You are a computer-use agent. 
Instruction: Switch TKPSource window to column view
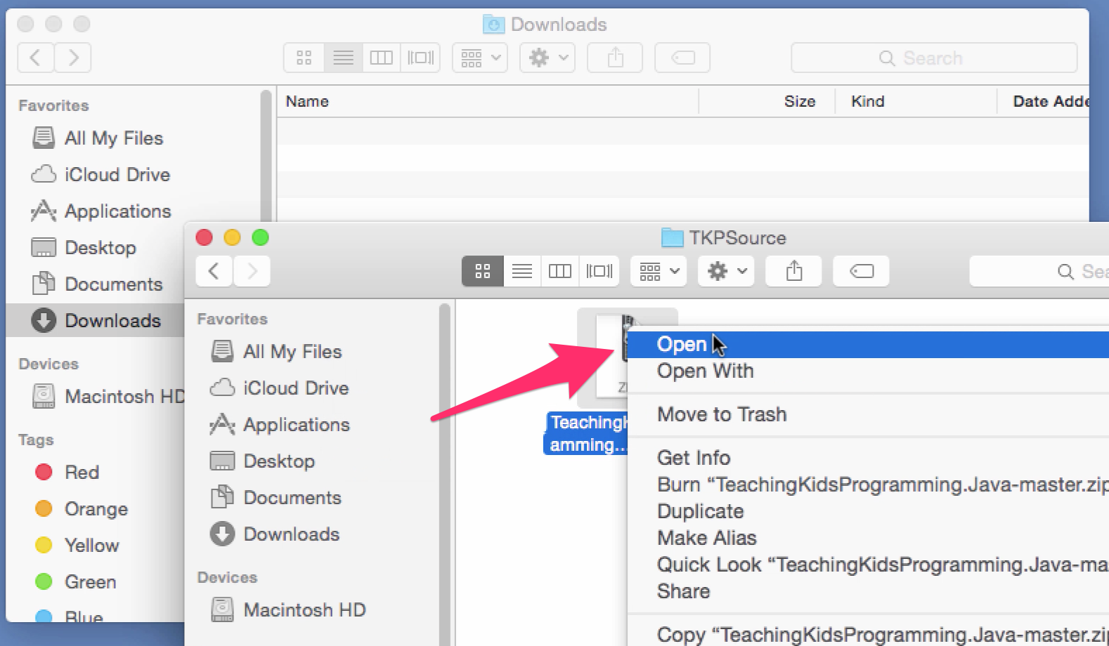click(559, 271)
